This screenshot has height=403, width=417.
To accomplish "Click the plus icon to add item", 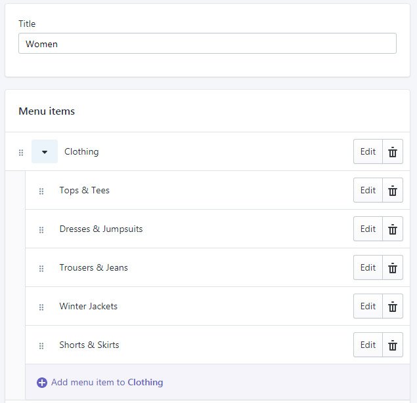I will tap(42, 383).
